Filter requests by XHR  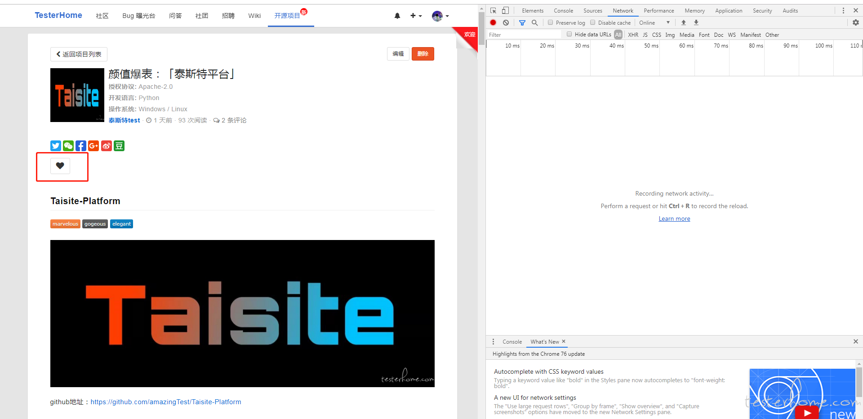tap(633, 35)
